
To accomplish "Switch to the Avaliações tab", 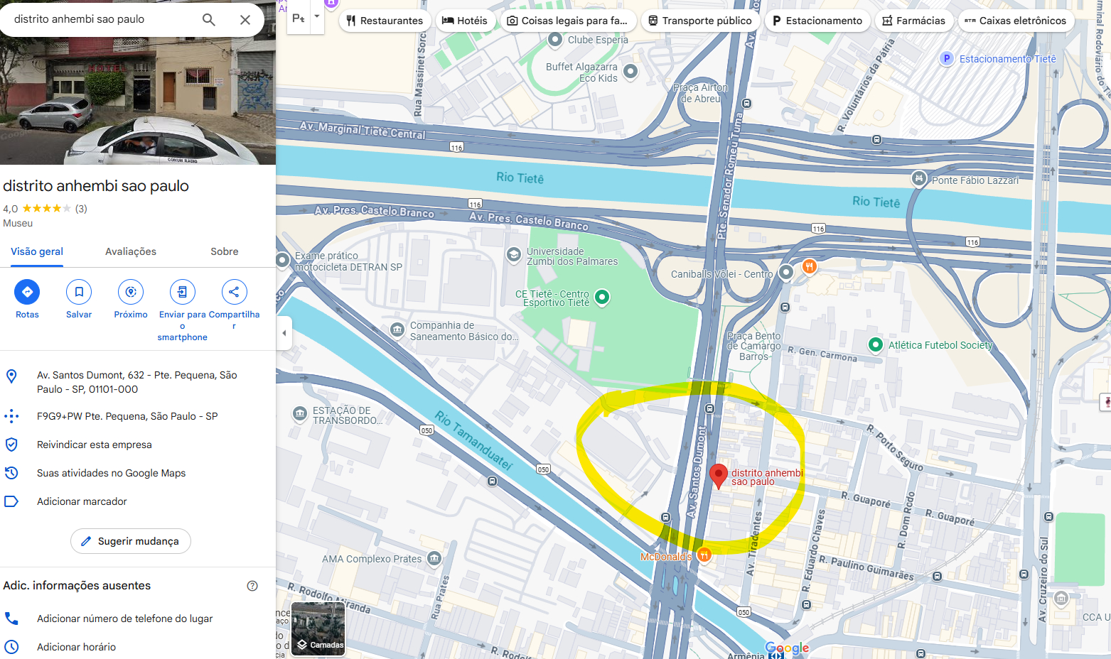I will pos(131,251).
